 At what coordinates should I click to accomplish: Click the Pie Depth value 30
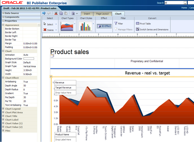[x=25, y=97]
